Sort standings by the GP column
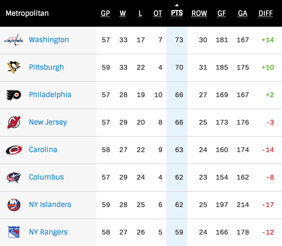The image size is (282, 246). click(105, 13)
